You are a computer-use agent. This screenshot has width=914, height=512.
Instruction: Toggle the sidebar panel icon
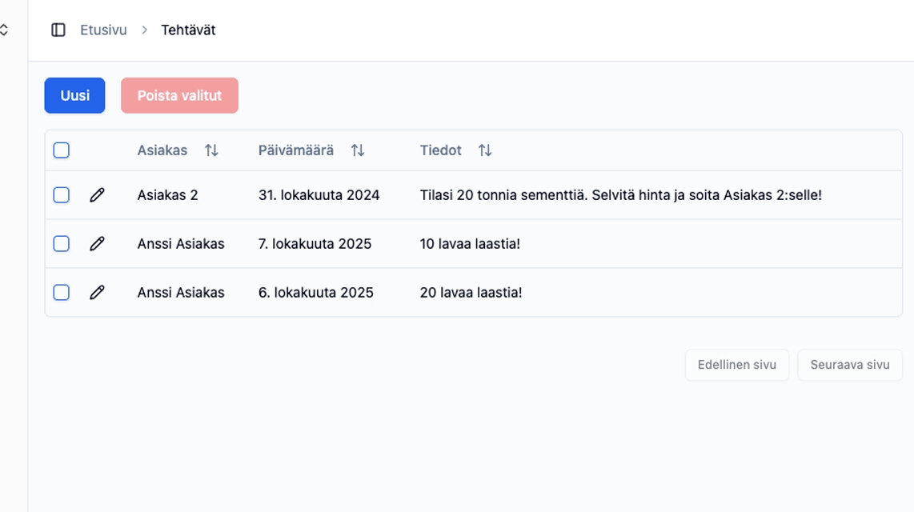click(58, 30)
